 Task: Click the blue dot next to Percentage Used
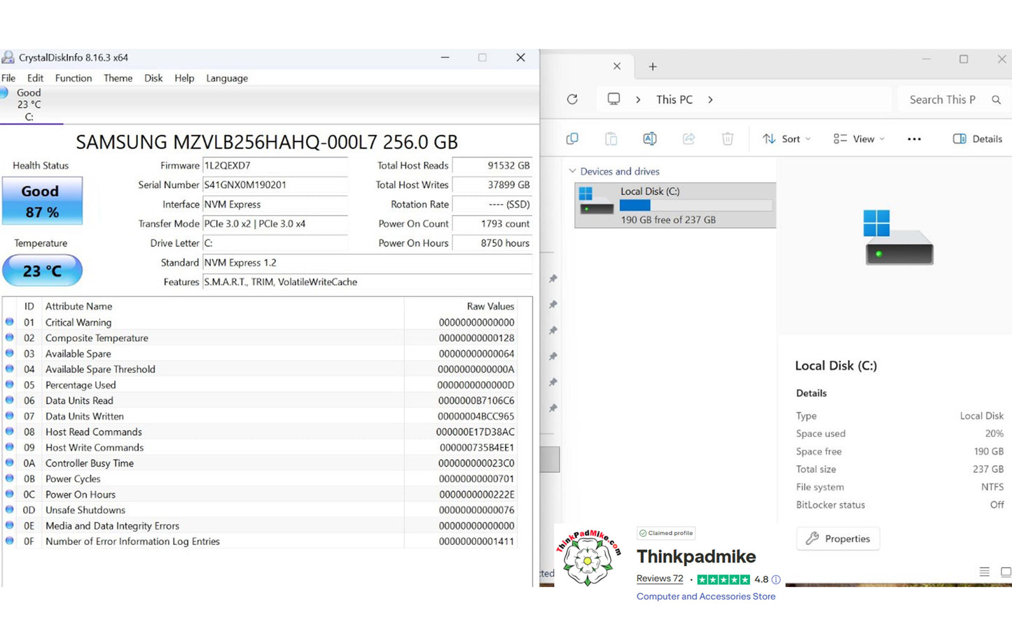coord(9,385)
